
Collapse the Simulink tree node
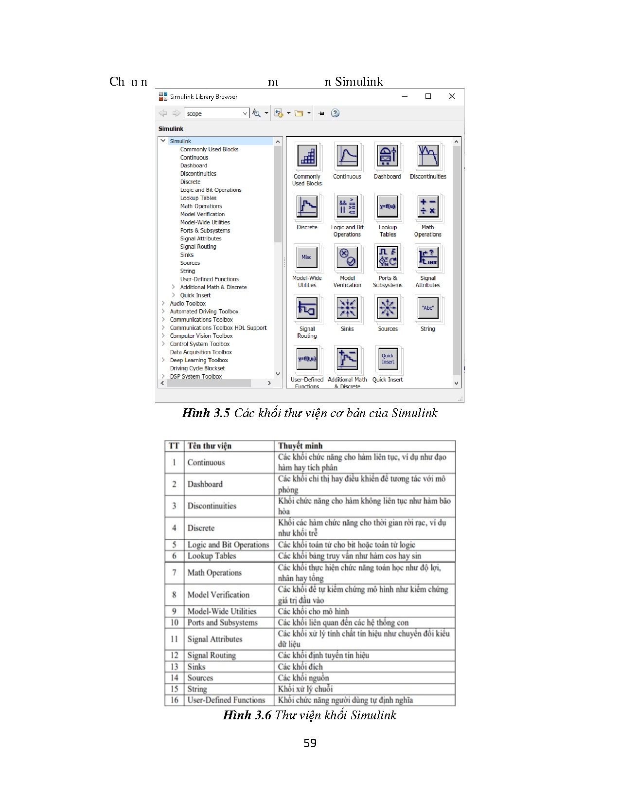pyautogui.click(x=163, y=141)
